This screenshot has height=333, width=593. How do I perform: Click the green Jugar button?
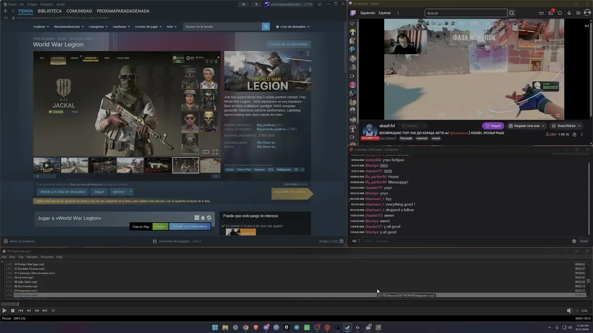coord(160,227)
